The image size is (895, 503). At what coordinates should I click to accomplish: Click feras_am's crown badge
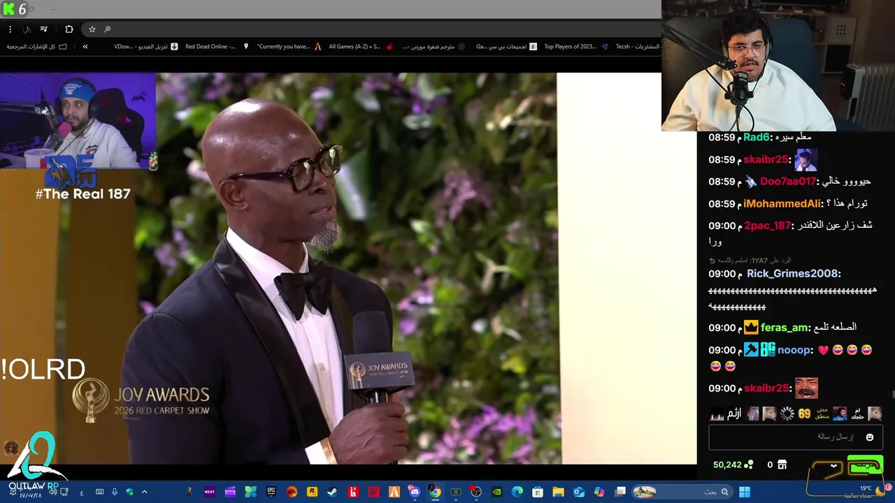751,328
